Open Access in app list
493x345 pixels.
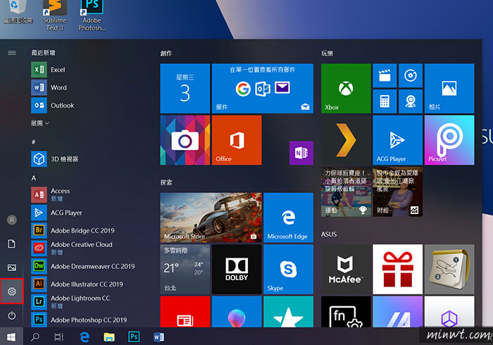(x=51, y=195)
